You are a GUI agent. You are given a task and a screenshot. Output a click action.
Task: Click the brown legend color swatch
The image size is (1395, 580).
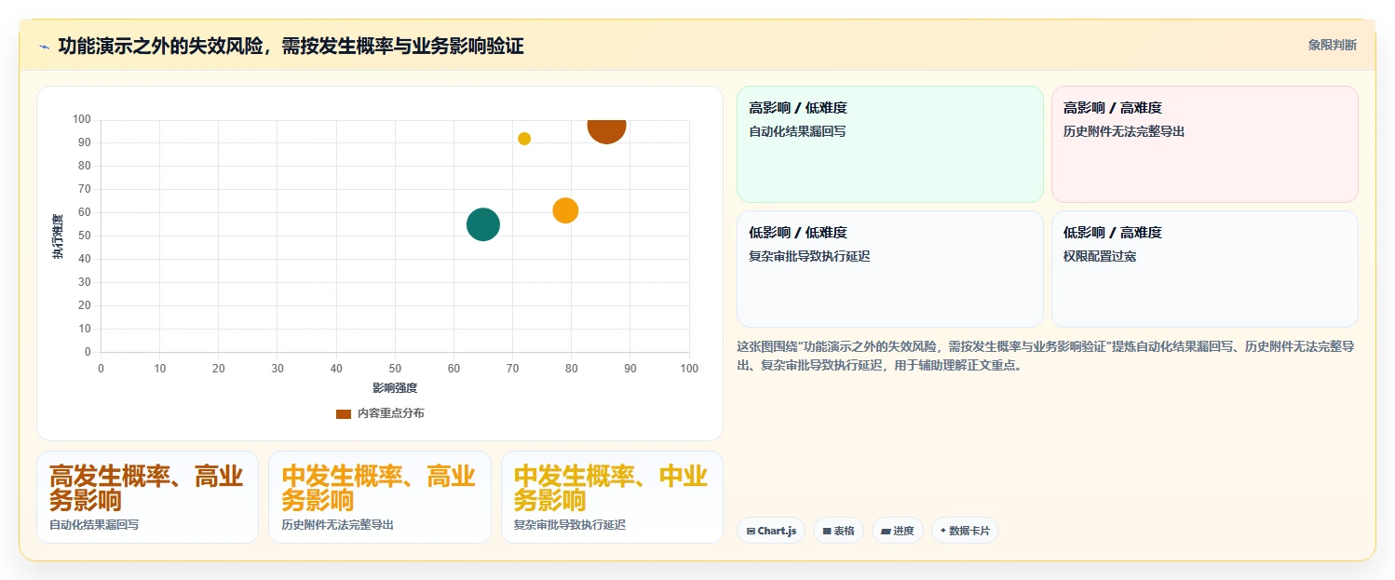(x=344, y=413)
